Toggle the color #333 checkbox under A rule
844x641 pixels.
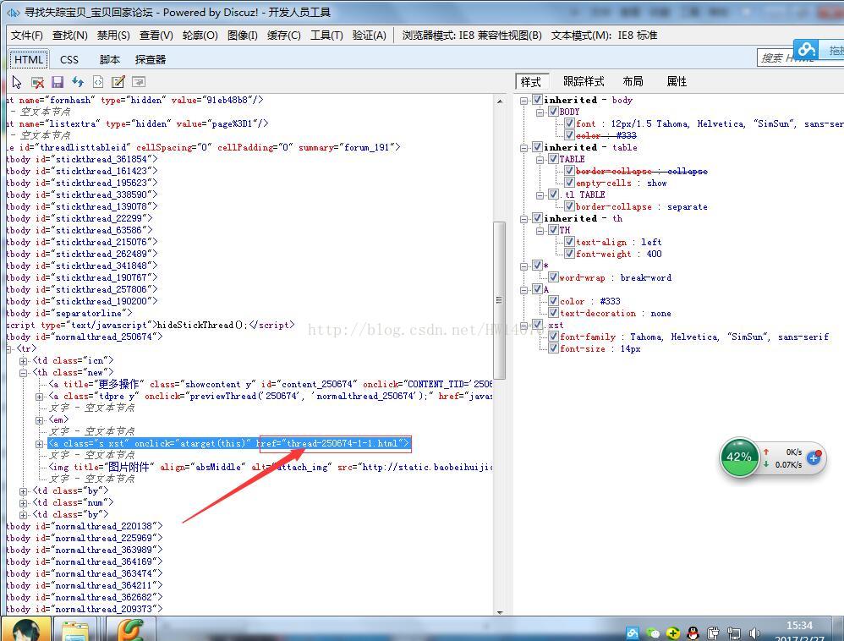(553, 301)
